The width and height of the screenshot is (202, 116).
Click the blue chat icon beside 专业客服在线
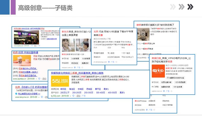[16, 94]
